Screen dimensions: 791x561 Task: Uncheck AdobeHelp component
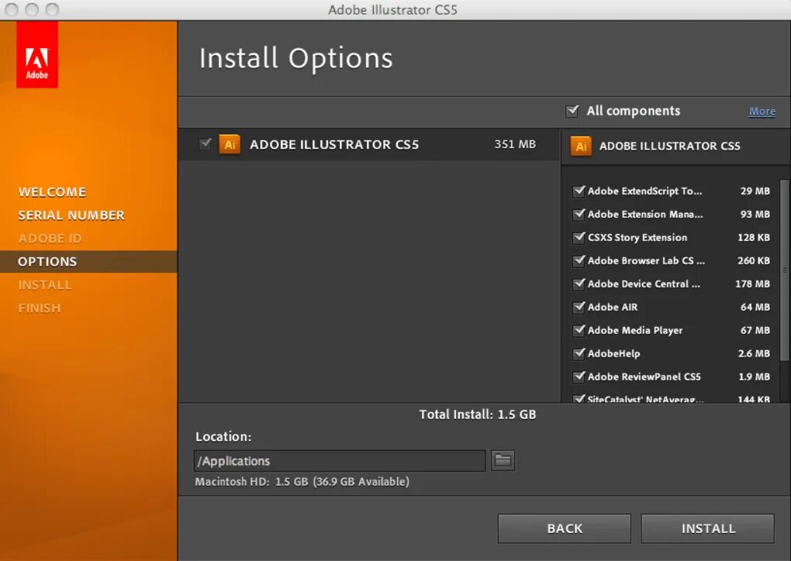pos(579,353)
